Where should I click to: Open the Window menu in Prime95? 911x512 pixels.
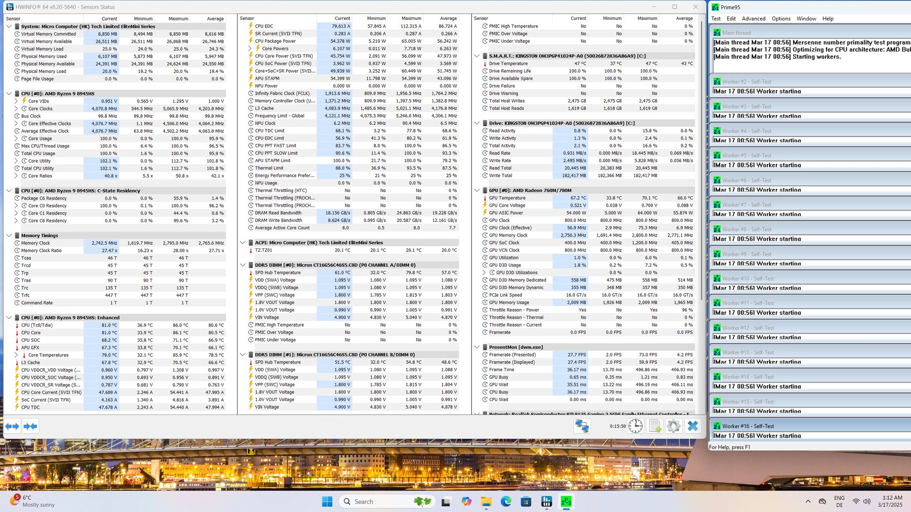806,18
